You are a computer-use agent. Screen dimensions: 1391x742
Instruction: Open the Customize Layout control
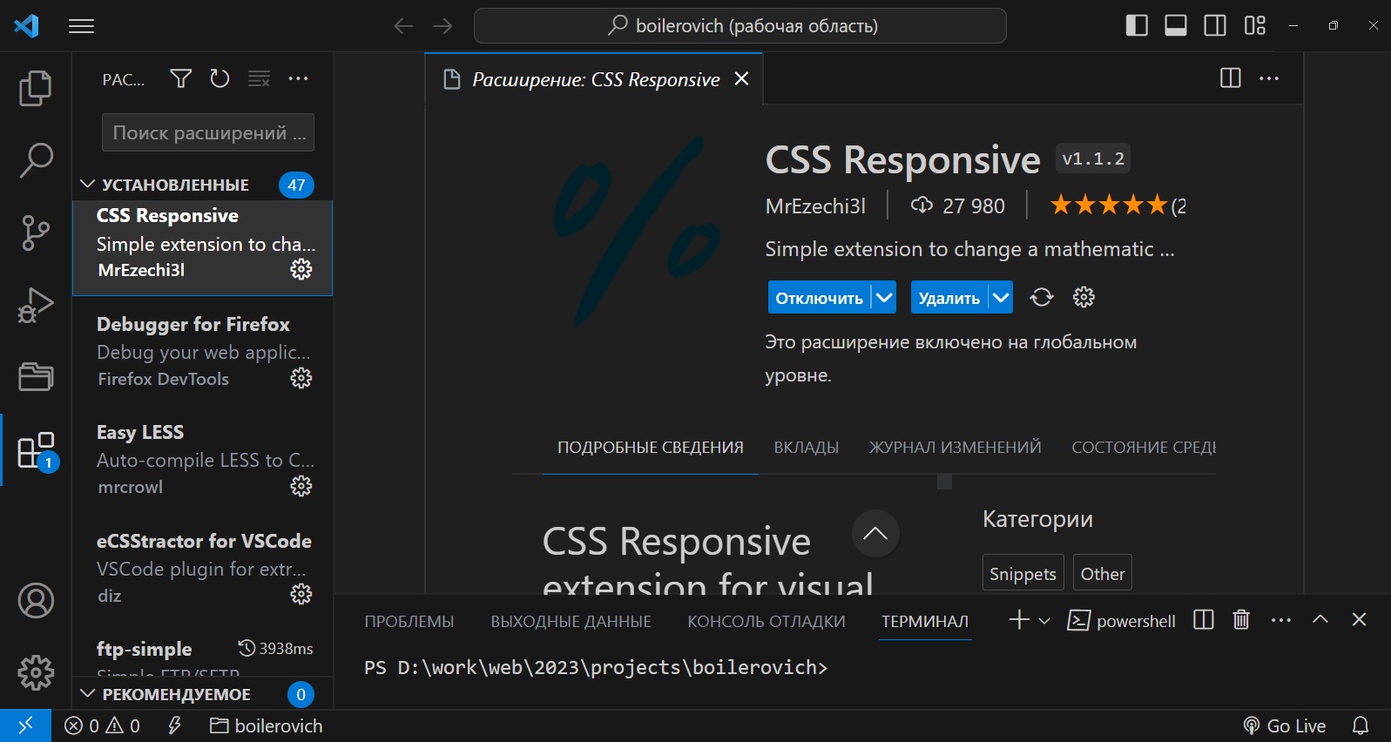(x=1255, y=26)
